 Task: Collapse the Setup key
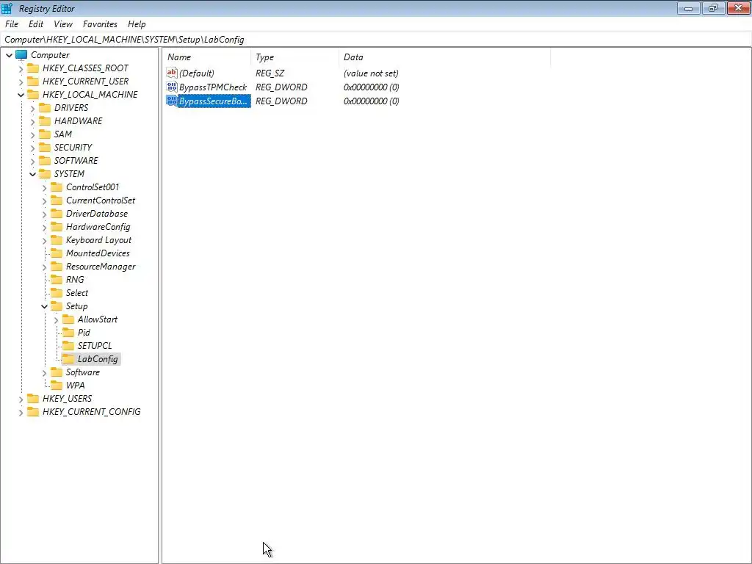pos(44,306)
